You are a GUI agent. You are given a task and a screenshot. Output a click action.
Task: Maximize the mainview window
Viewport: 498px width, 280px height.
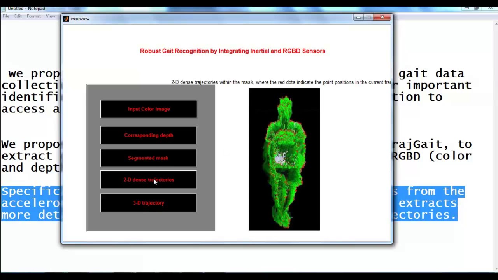click(368, 17)
